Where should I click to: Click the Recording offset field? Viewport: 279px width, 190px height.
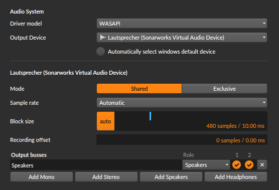click(x=182, y=140)
